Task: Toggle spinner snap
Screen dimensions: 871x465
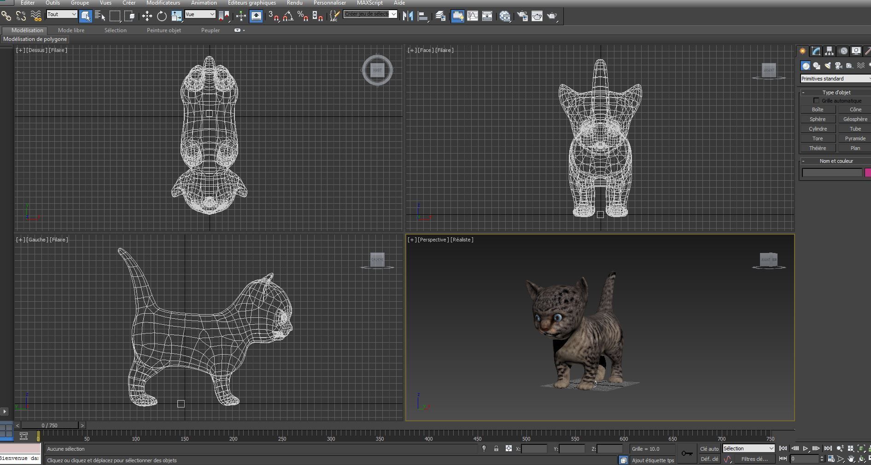Action: click(x=318, y=16)
